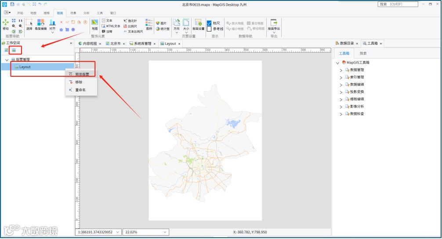Image resolution: width=442 pixels, height=239 pixels.
Task: Choose 移除 from context menu
Action: (81, 82)
